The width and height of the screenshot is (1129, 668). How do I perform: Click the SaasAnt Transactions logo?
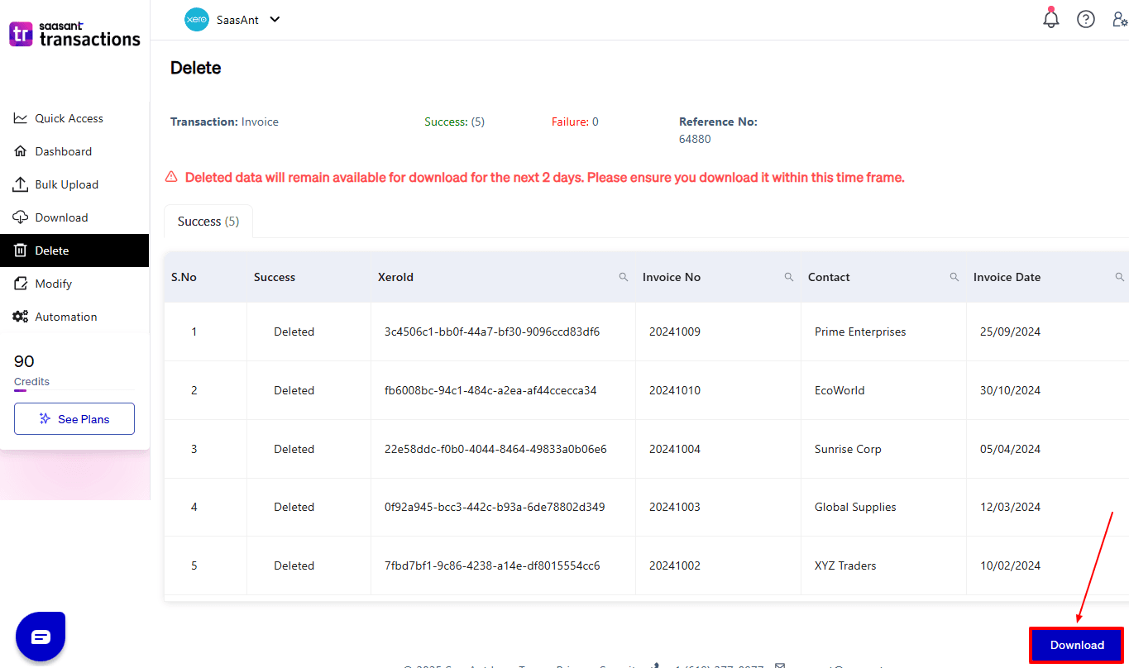click(74, 34)
